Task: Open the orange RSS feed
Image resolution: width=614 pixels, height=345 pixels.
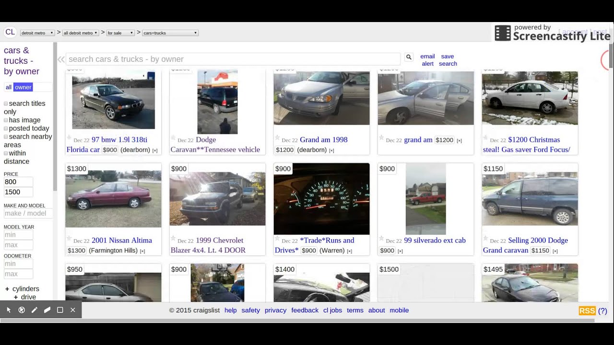Action: point(587,311)
